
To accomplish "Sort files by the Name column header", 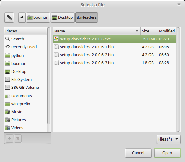I will point(97,31).
